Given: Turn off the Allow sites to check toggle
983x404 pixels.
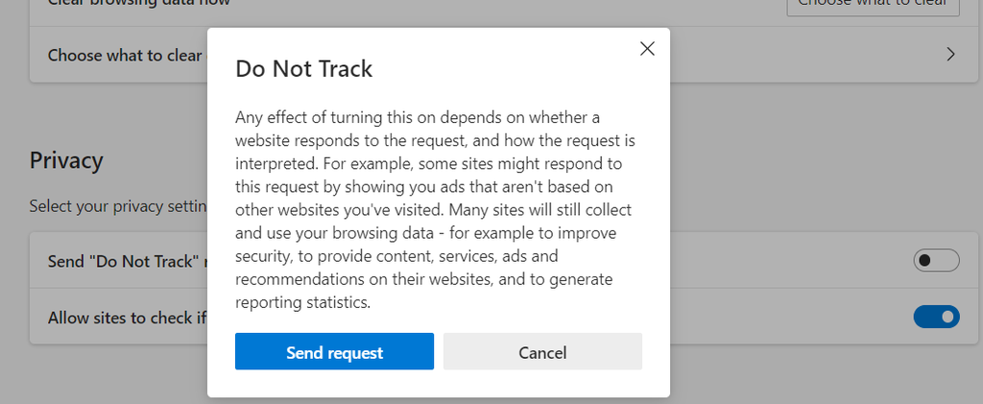Looking at the screenshot, I should pos(937,317).
